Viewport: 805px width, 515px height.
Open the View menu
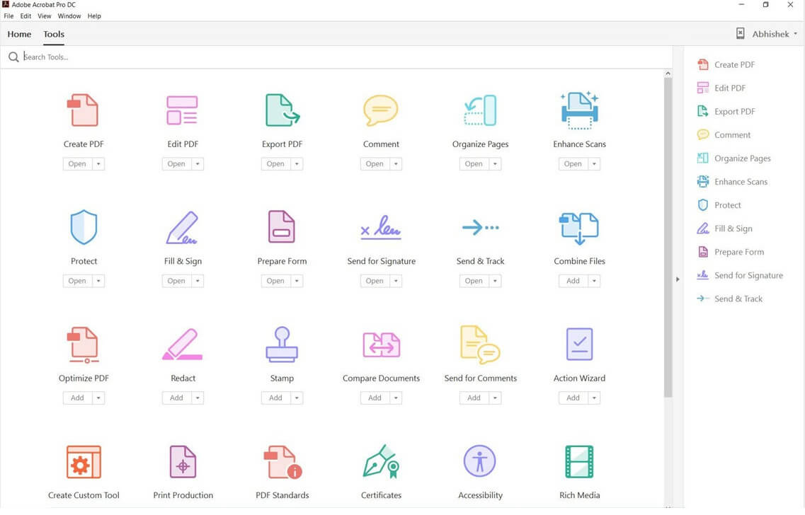pos(44,16)
